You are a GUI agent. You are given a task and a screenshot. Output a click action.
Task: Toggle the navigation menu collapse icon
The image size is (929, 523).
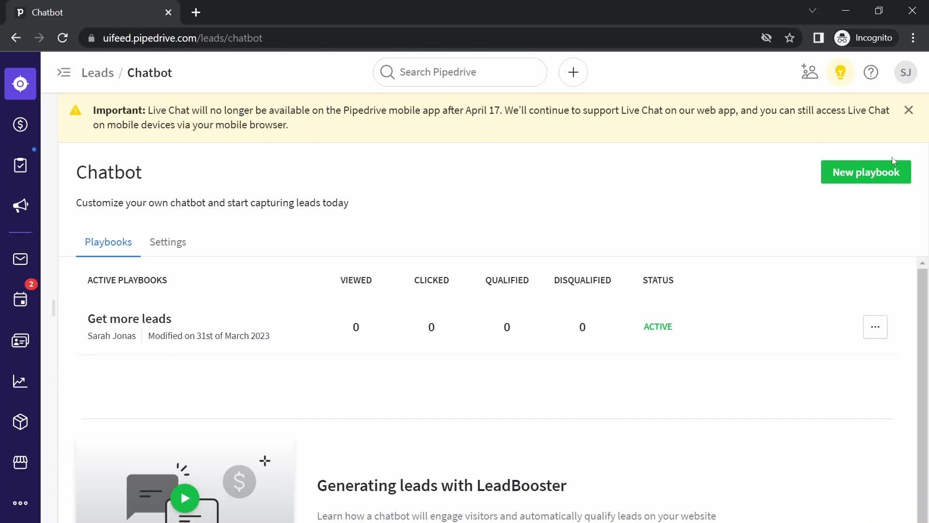tap(64, 73)
